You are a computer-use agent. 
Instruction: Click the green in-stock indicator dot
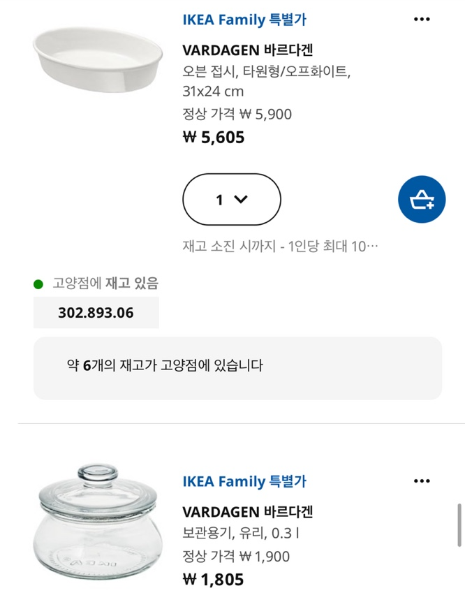38,282
